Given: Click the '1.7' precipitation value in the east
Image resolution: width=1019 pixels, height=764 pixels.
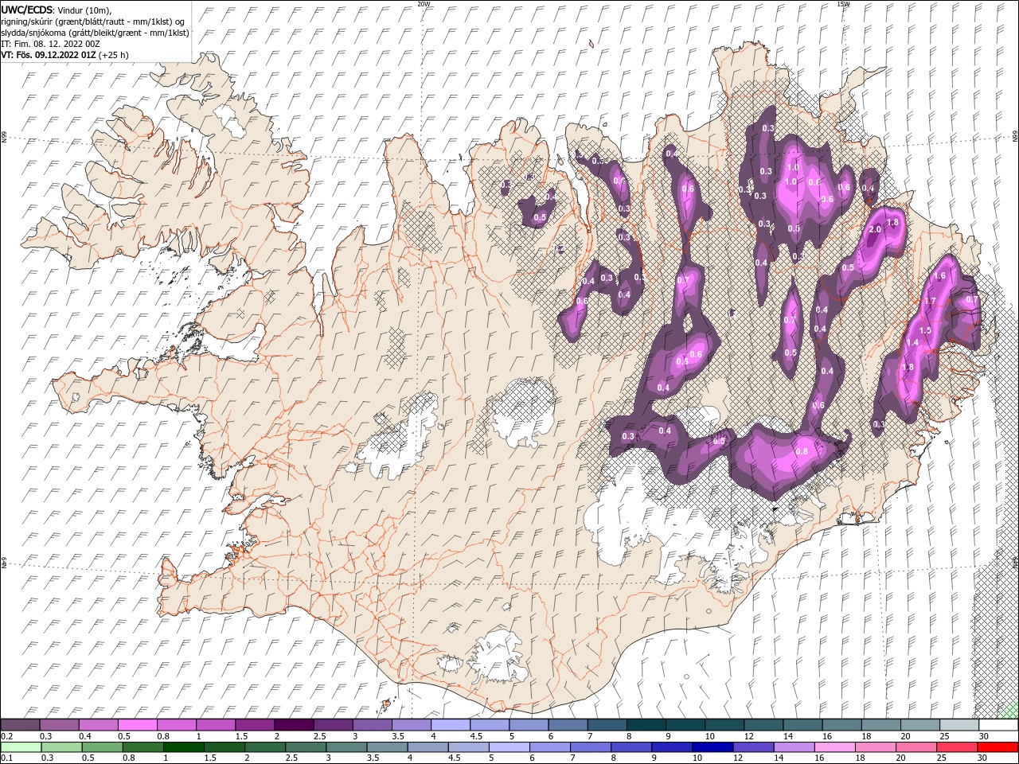Looking at the screenshot, I should (x=929, y=301).
